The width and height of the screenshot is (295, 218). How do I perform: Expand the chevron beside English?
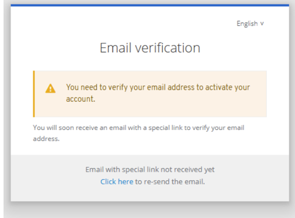pos(262,24)
